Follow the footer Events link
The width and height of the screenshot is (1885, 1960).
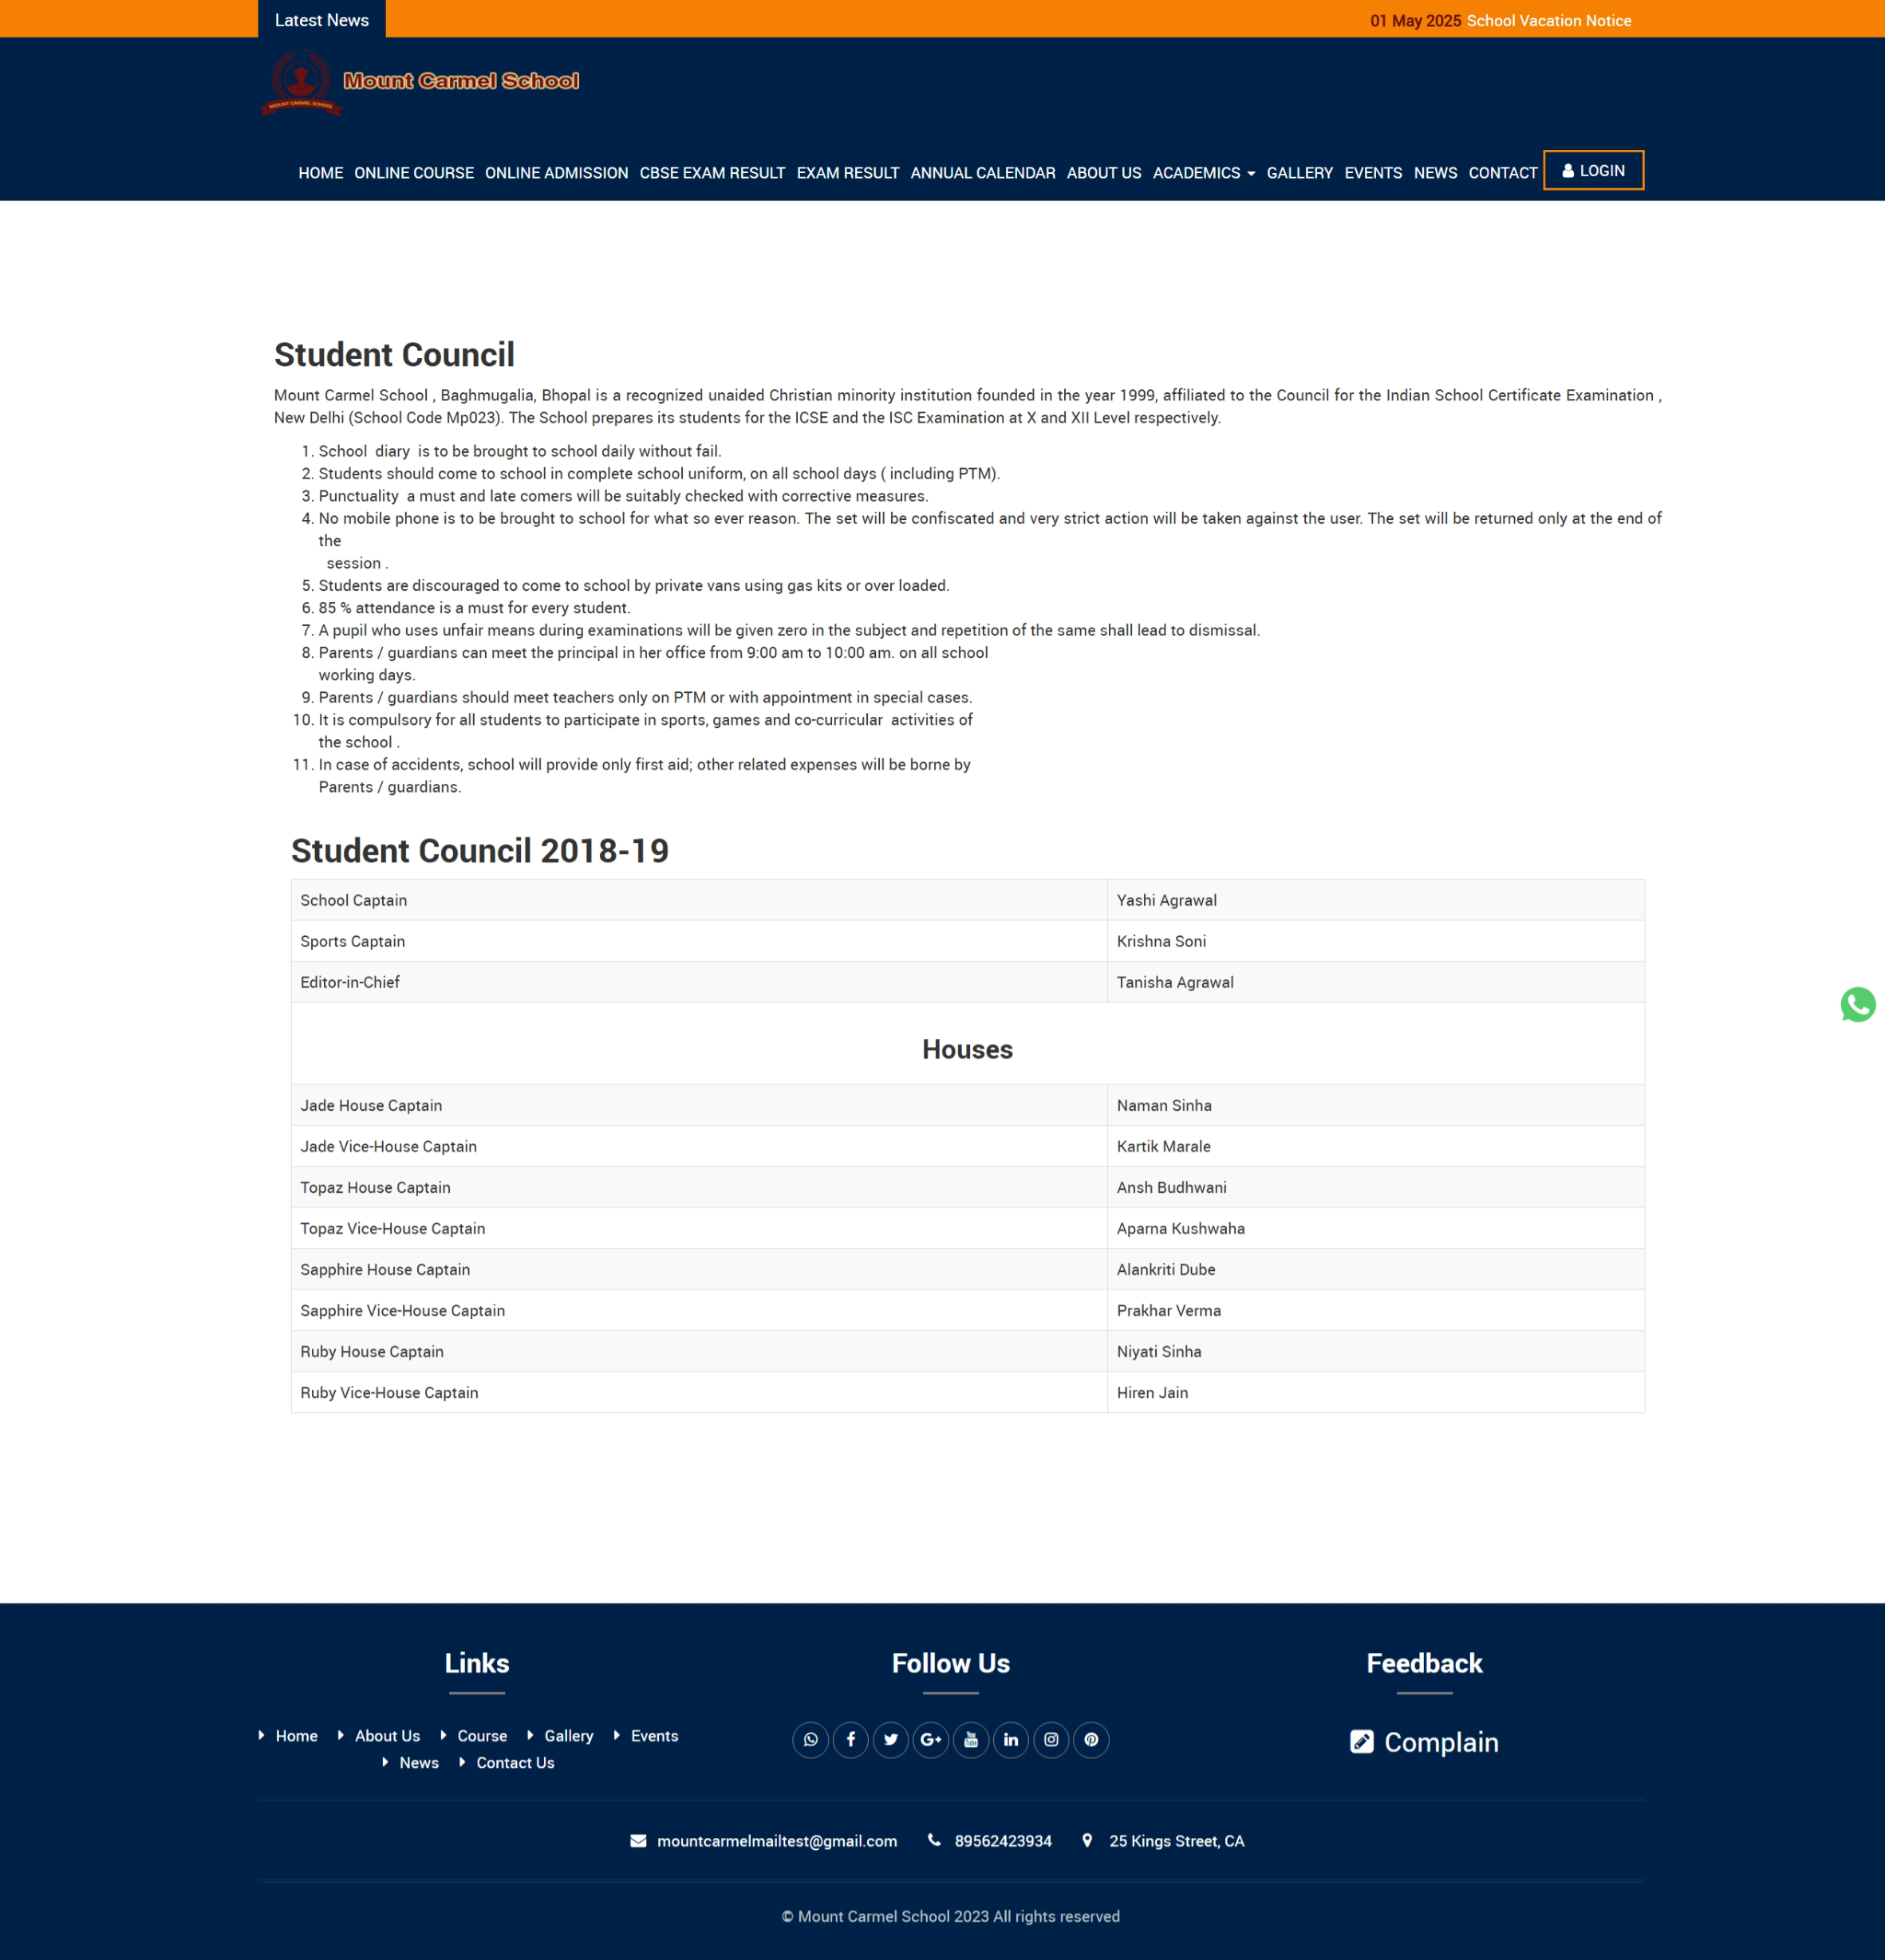click(654, 1736)
